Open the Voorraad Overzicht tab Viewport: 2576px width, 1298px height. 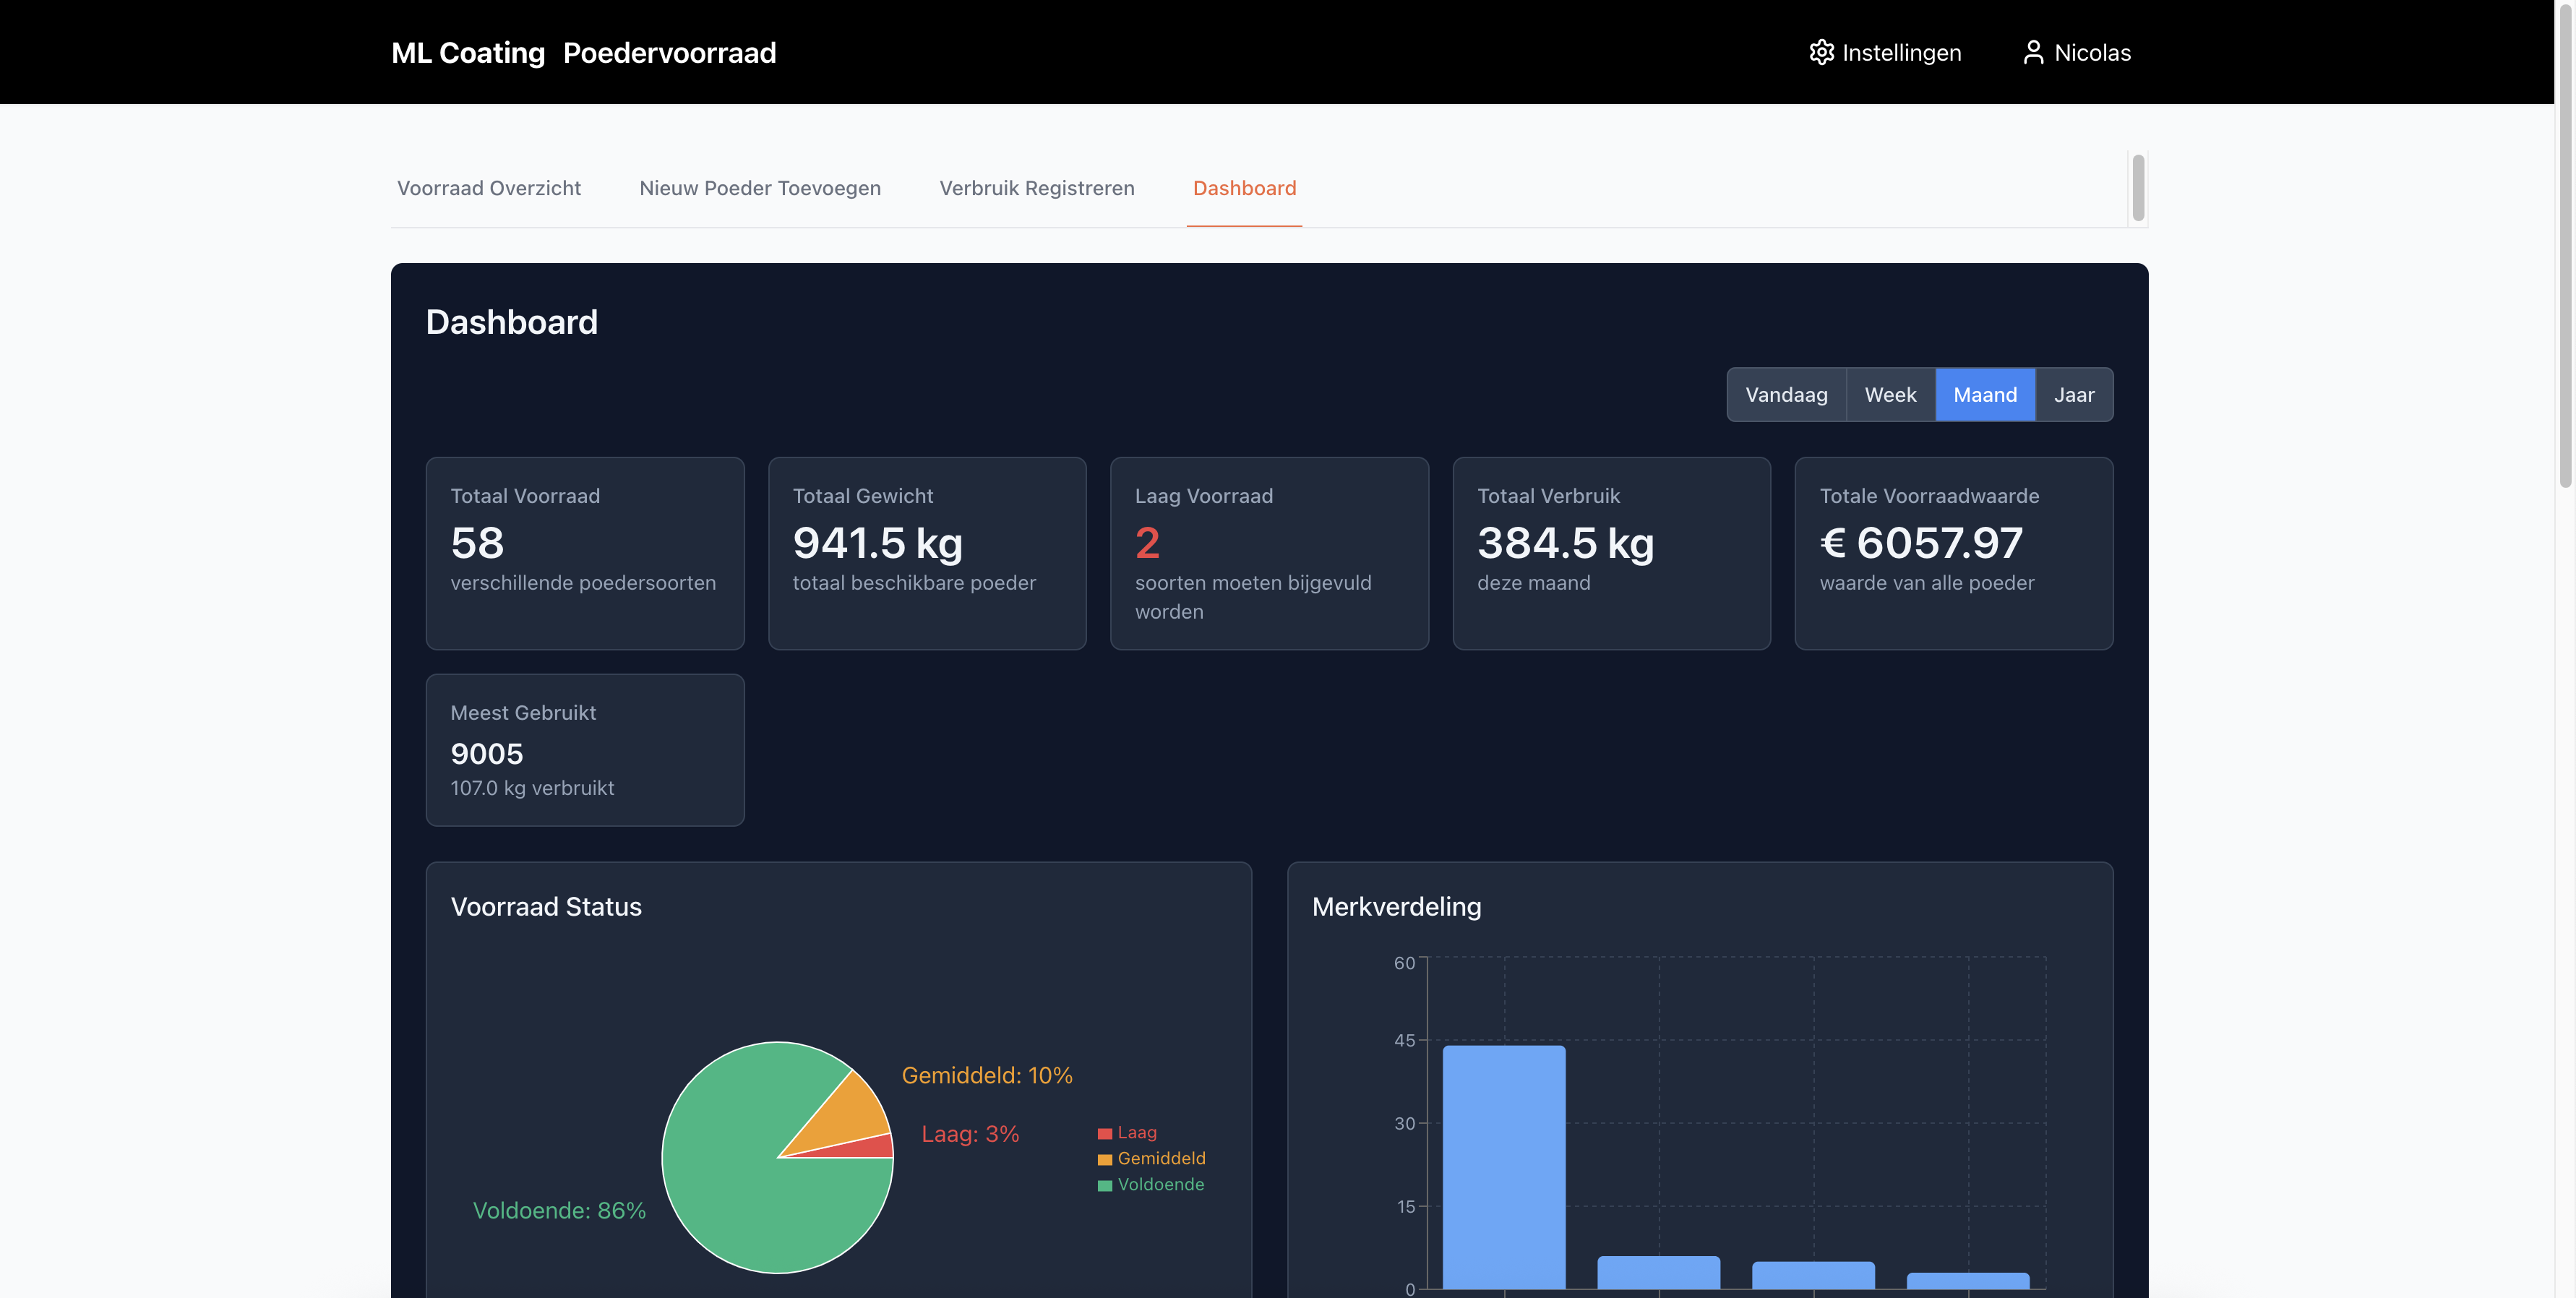[x=489, y=188]
